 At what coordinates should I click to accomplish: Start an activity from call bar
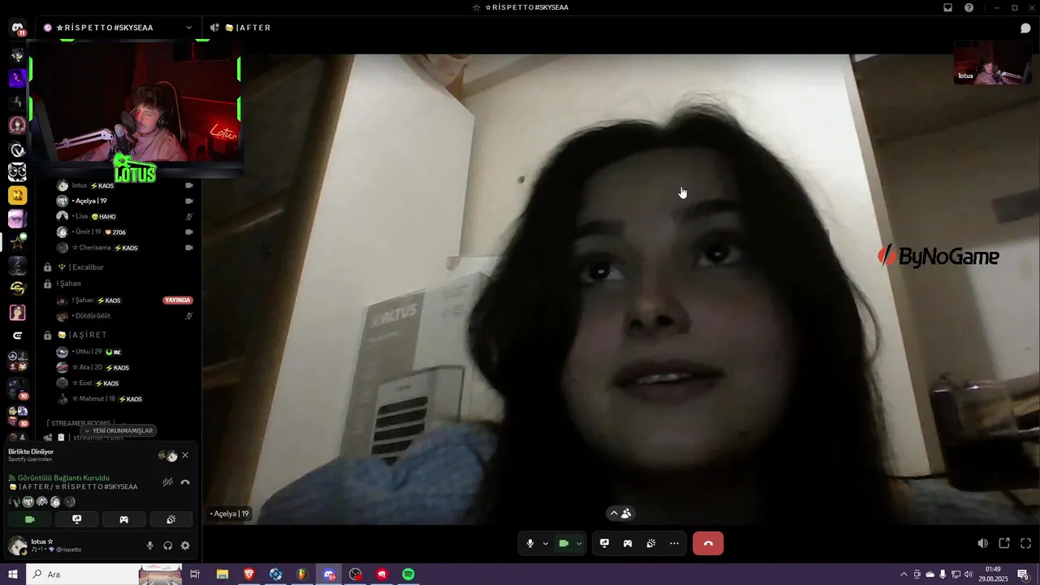pos(627,544)
